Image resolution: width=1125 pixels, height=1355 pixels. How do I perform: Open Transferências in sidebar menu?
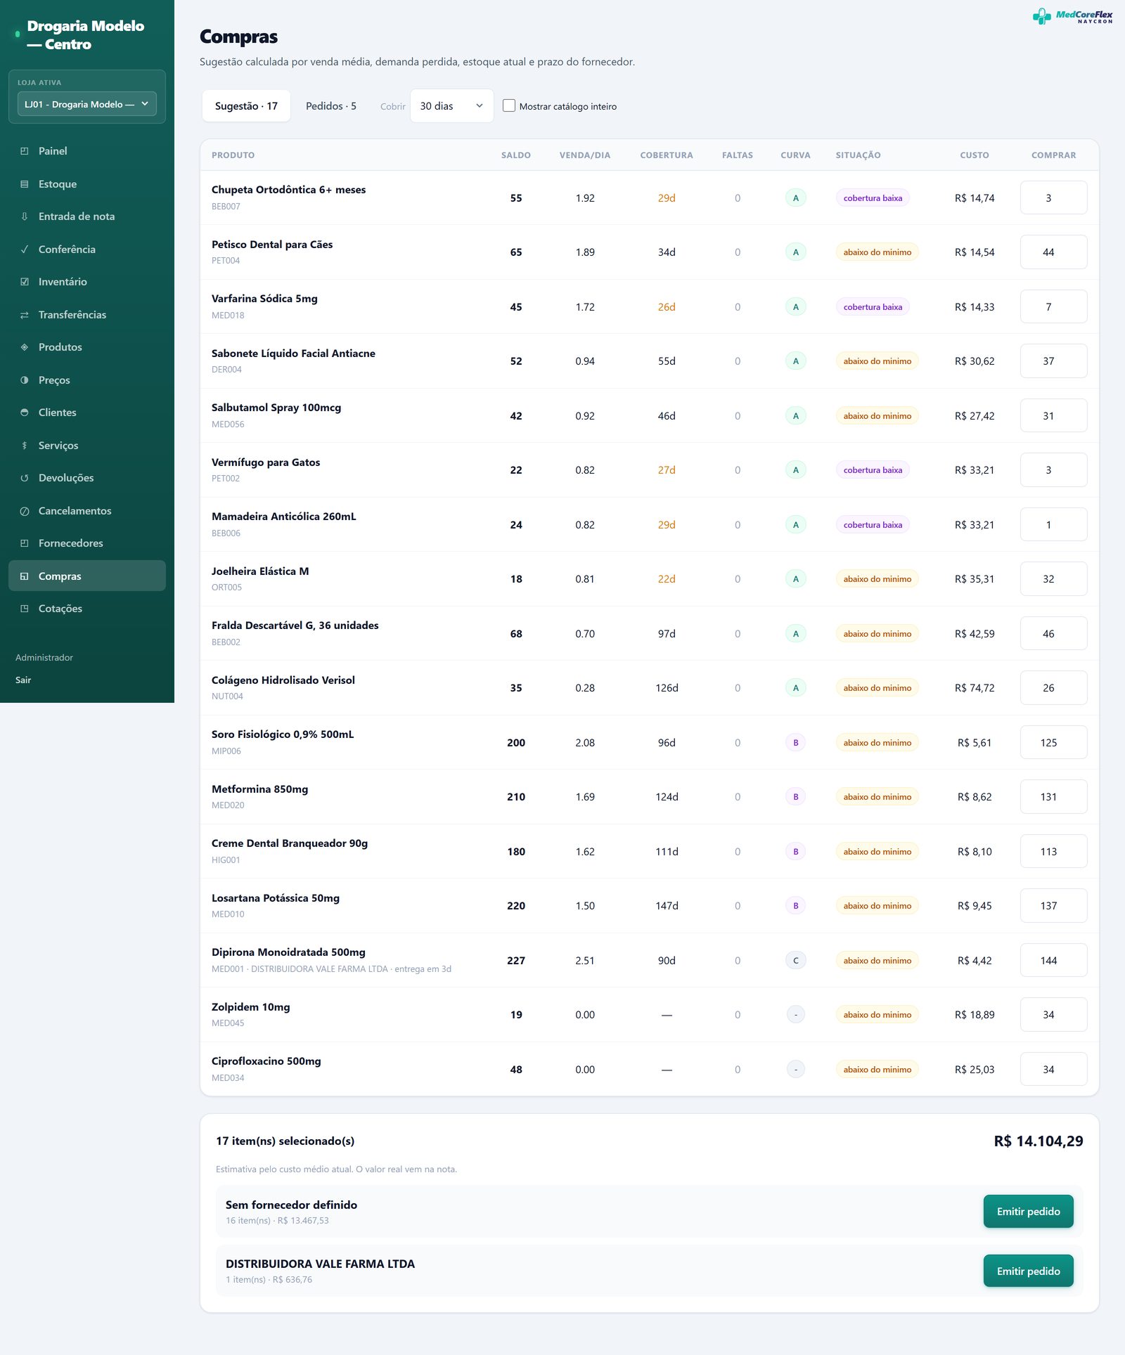point(87,315)
